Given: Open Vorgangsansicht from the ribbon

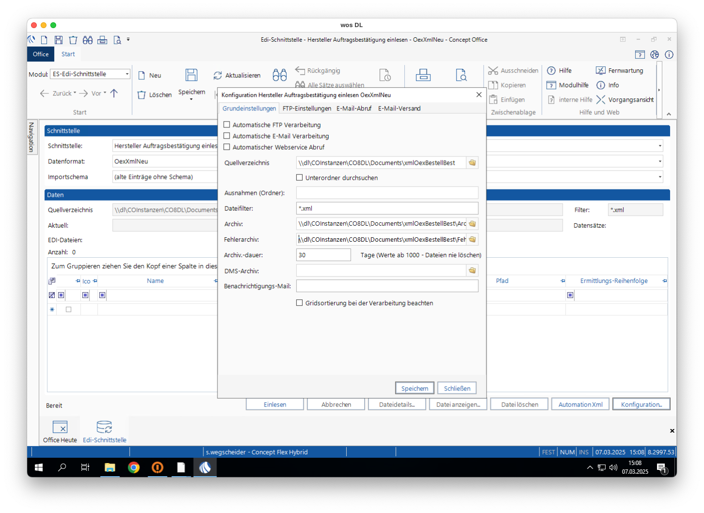Looking at the screenshot, I should (625, 100).
